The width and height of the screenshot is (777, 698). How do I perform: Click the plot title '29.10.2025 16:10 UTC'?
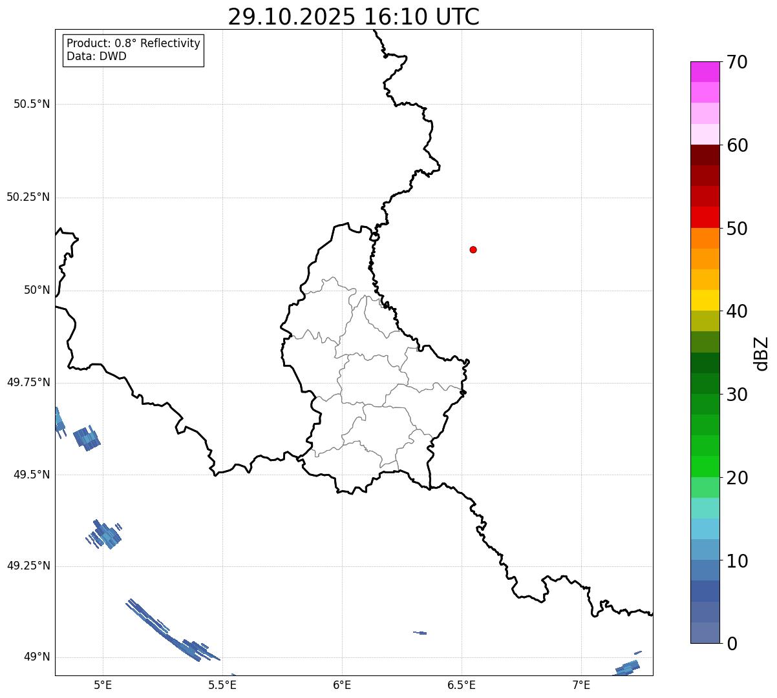point(354,17)
